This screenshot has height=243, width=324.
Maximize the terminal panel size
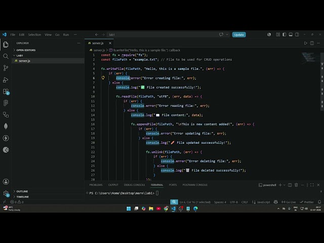312,185
